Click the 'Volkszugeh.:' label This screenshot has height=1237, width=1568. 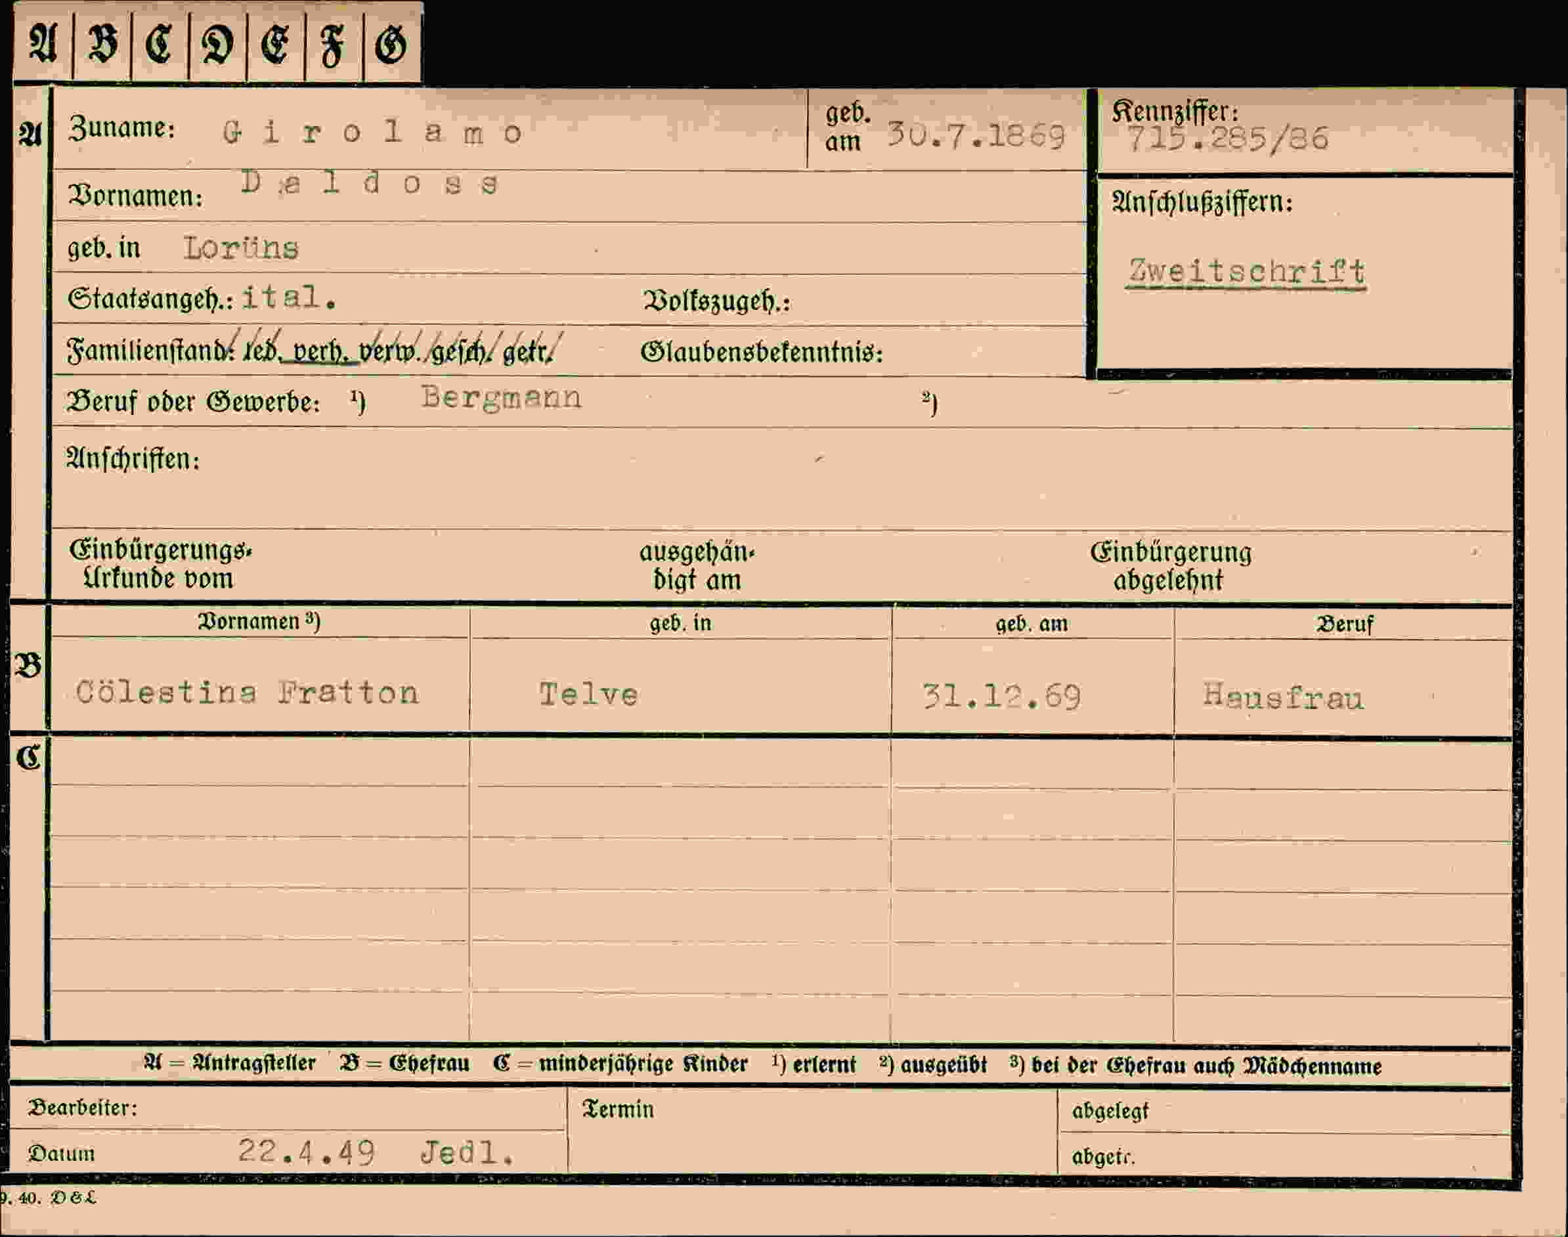tap(716, 301)
